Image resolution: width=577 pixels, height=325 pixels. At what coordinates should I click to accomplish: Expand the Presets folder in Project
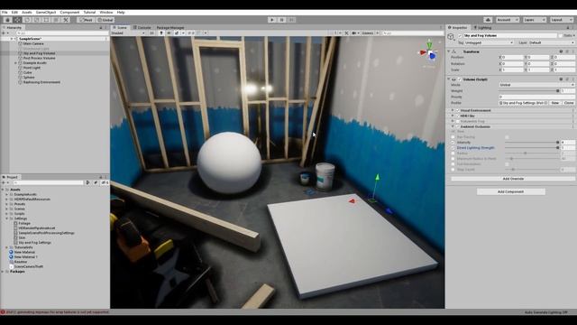(6, 204)
